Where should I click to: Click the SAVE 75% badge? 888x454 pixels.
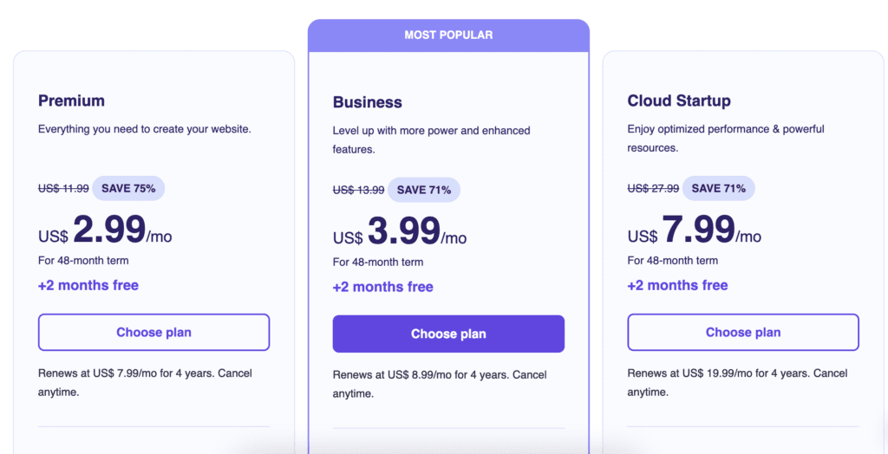pos(128,188)
